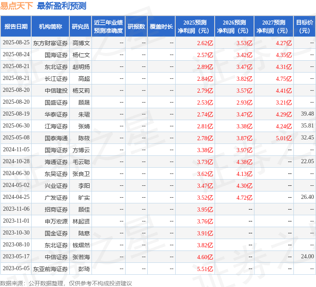Click the 最新盈利预测 heading text
This screenshot has height=287, width=316.
pyautogui.click(x=62, y=6)
